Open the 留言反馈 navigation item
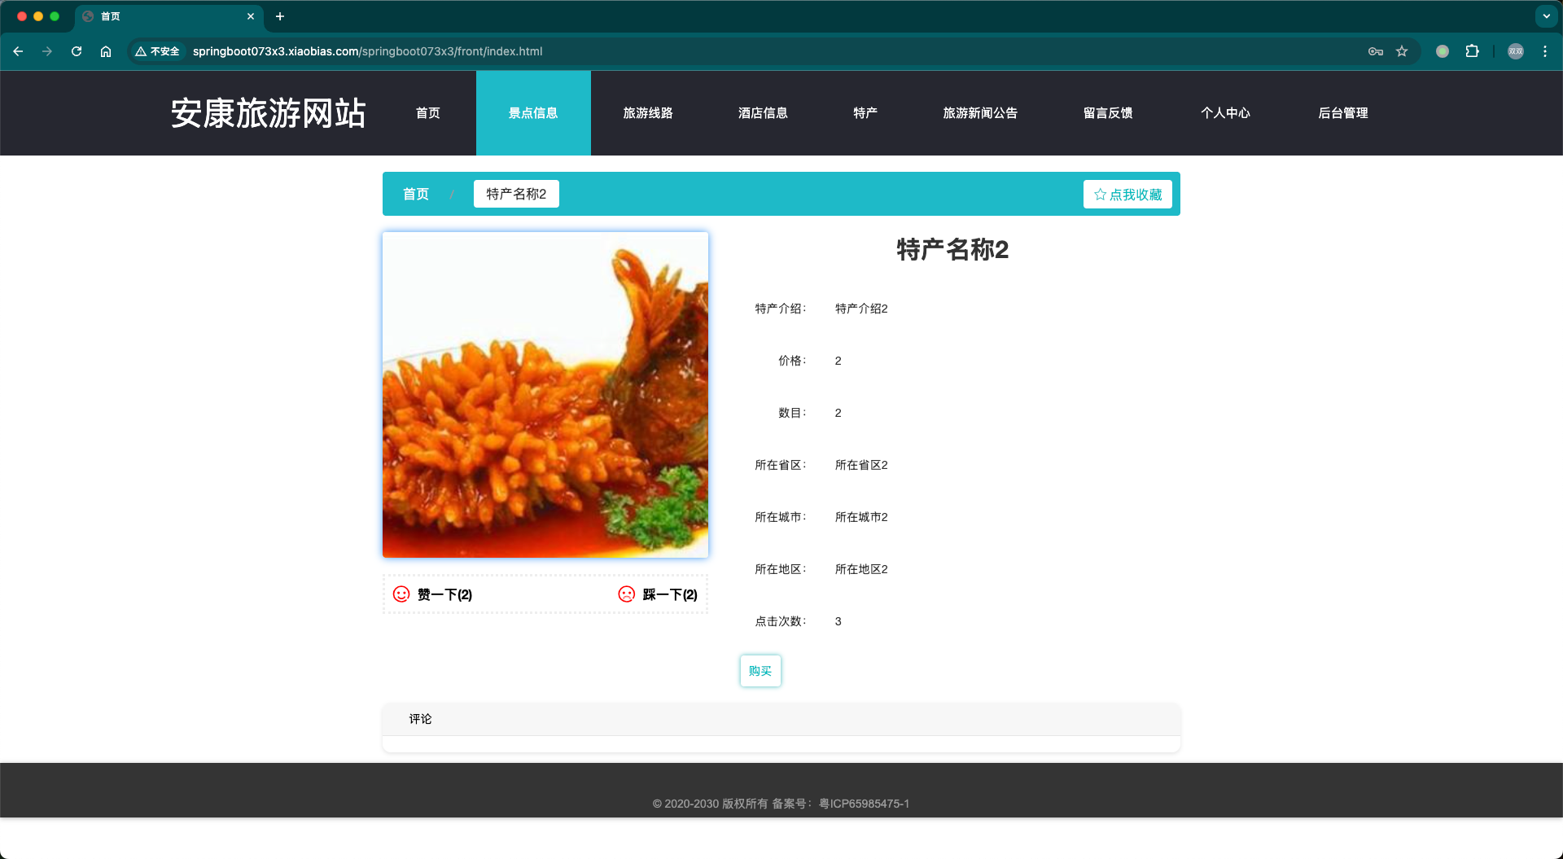Screen dimensions: 1563x859 click(1108, 113)
